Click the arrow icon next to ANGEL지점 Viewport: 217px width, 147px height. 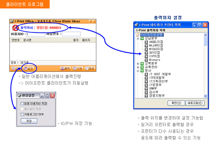(146, 42)
